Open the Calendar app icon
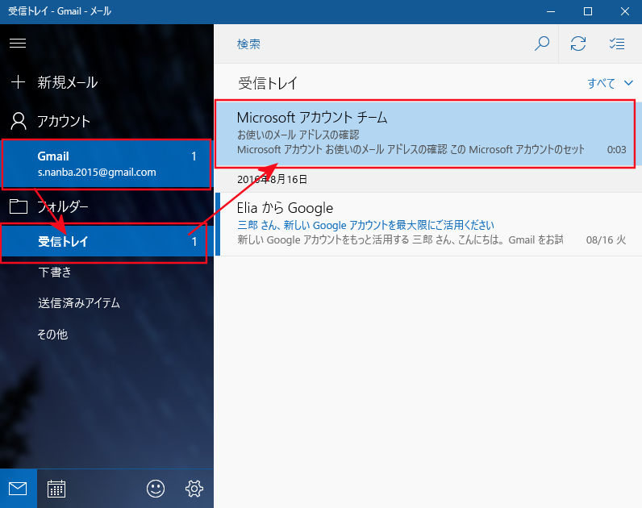 pos(56,489)
